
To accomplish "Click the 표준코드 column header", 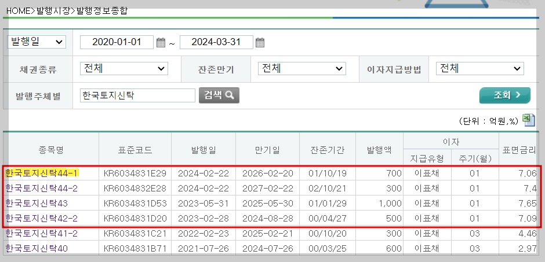I will [135, 150].
